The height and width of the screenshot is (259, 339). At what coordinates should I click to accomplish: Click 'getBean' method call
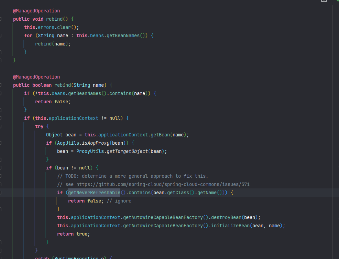click(x=160, y=135)
